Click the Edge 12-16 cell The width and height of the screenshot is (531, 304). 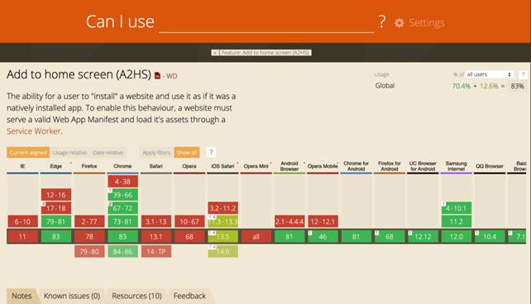(x=56, y=195)
